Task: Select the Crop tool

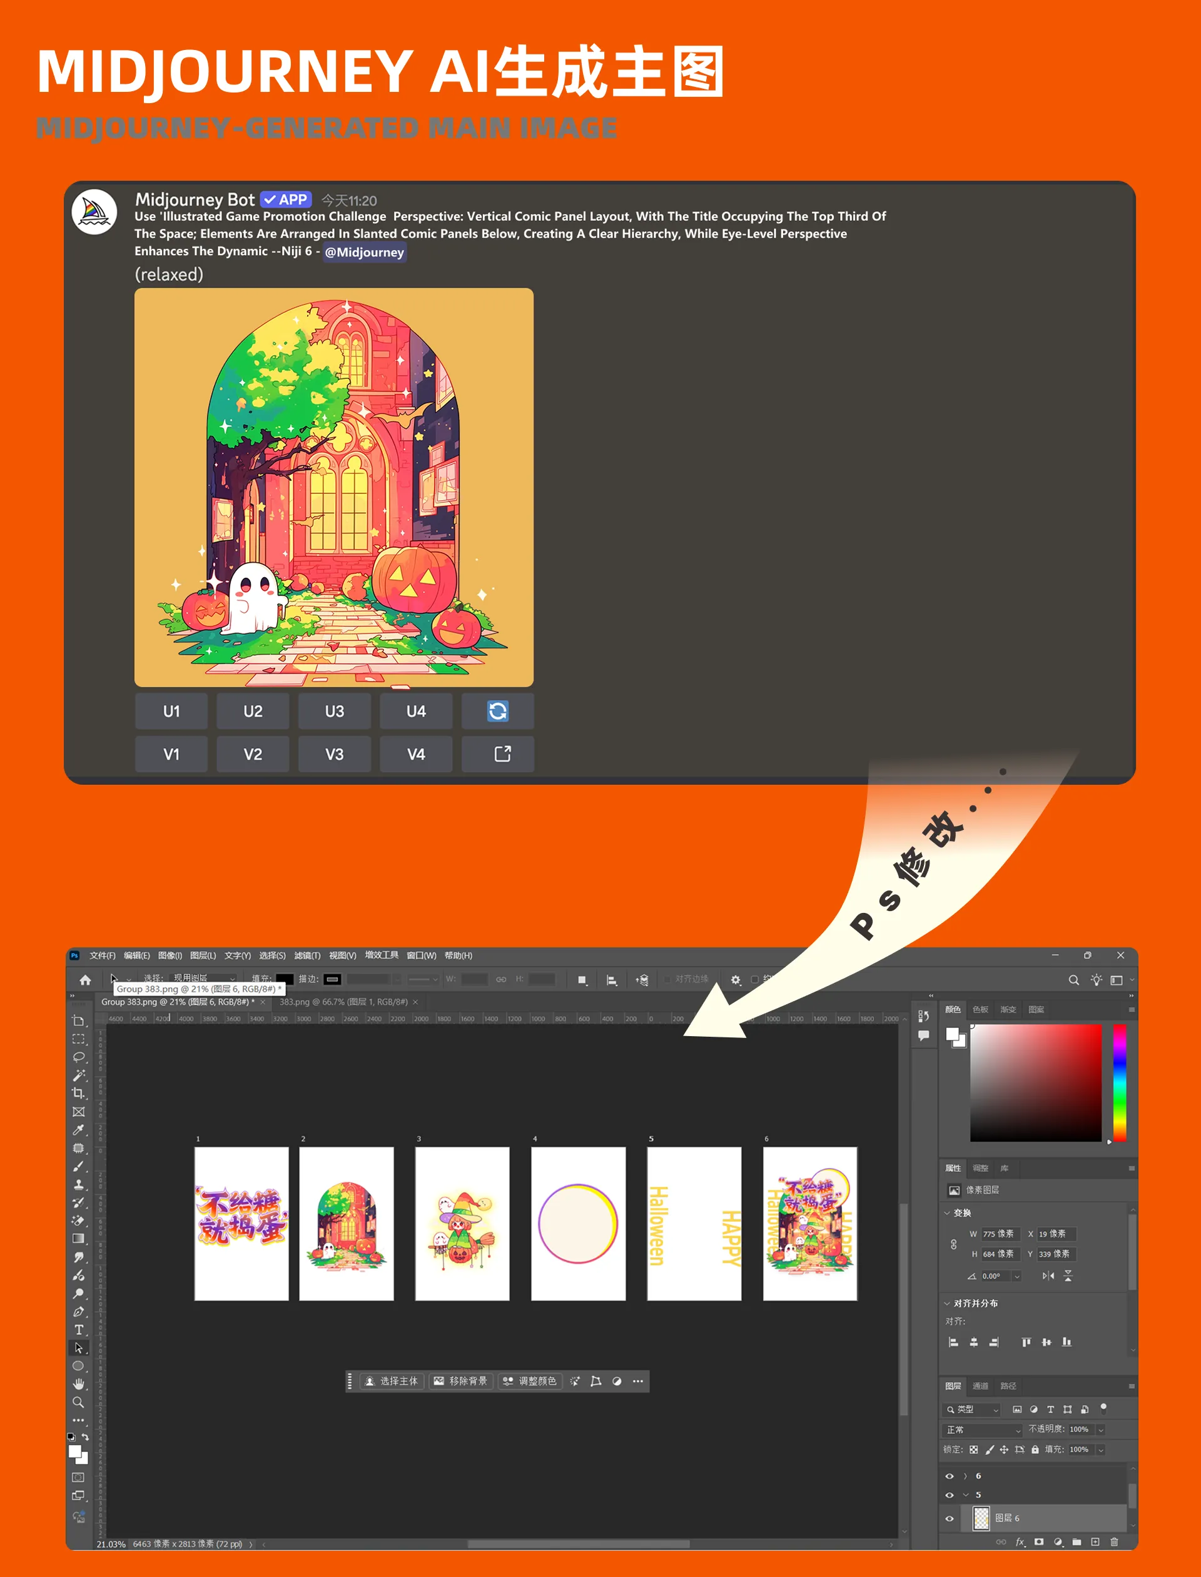Action: pyautogui.click(x=79, y=1093)
